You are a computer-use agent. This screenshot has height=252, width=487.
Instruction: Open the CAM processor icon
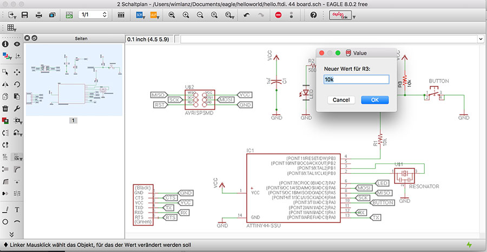[x=52, y=15]
